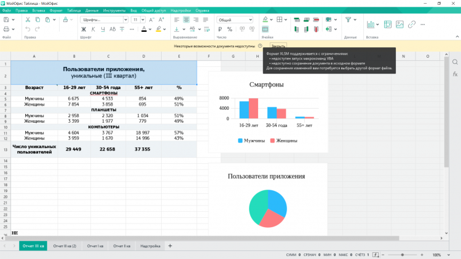Add a new sheet with plus button
This screenshot has width=461, height=259.
[170, 246]
